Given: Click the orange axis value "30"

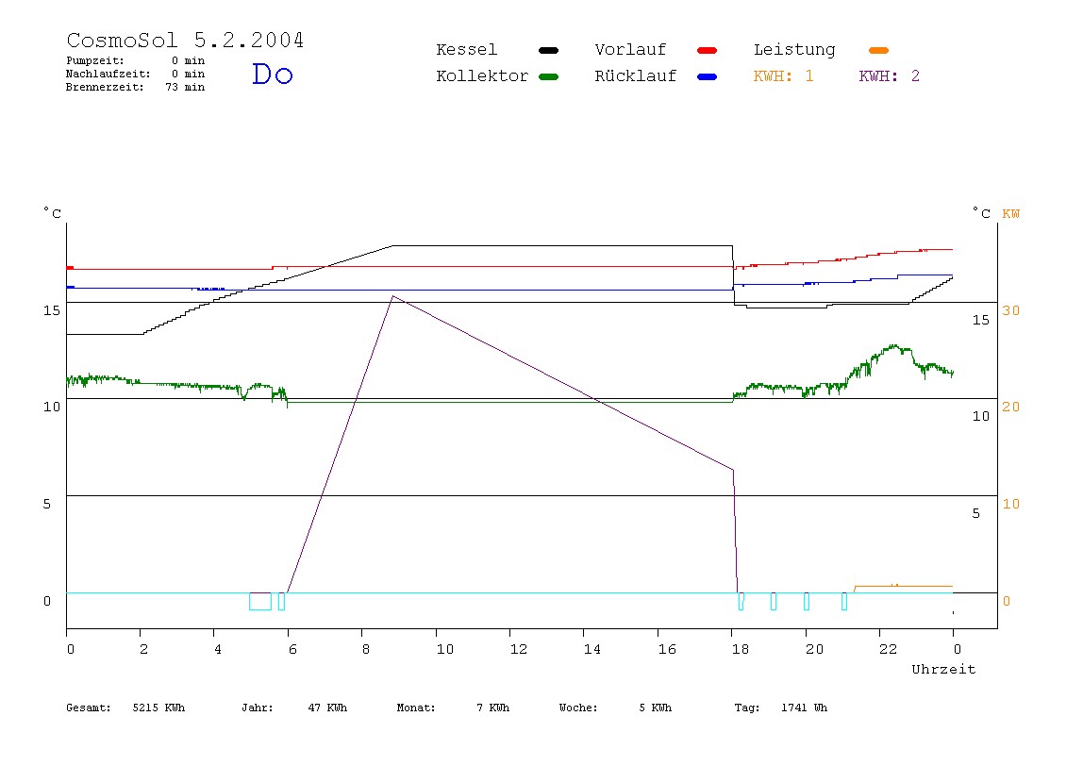Looking at the screenshot, I should click(x=1010, y=310).
